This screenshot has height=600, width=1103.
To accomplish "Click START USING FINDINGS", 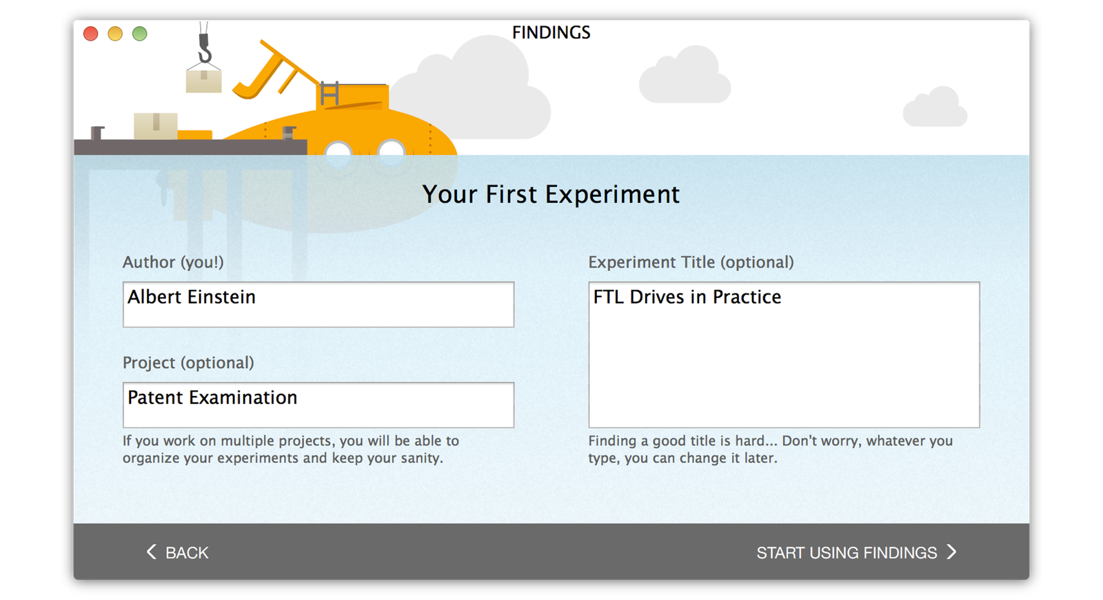I will (856, 552).
